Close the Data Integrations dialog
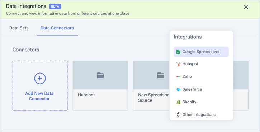This screenshot has width=260, height=132. 246,7
